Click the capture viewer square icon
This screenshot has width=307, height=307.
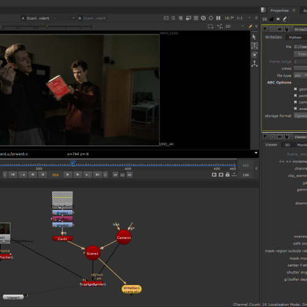pyautogui.click(x=221, y=174)
